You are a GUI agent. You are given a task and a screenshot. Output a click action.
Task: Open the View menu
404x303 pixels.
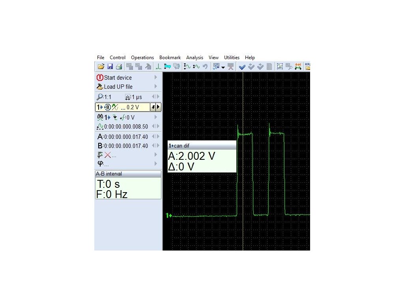point(213,58)
